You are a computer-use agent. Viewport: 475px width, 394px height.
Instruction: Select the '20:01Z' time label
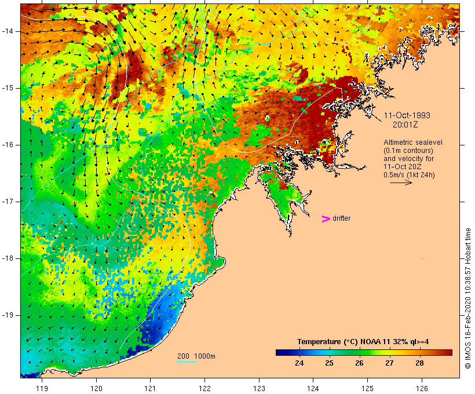[405, 125]
